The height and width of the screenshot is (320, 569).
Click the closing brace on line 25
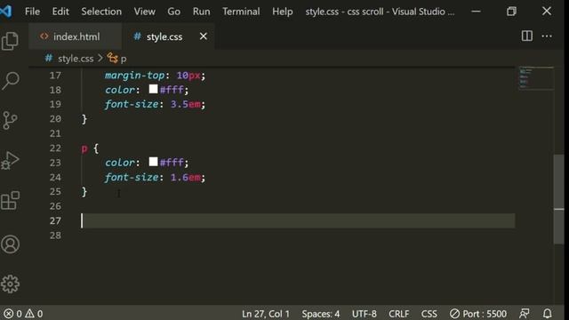[84, 192]
